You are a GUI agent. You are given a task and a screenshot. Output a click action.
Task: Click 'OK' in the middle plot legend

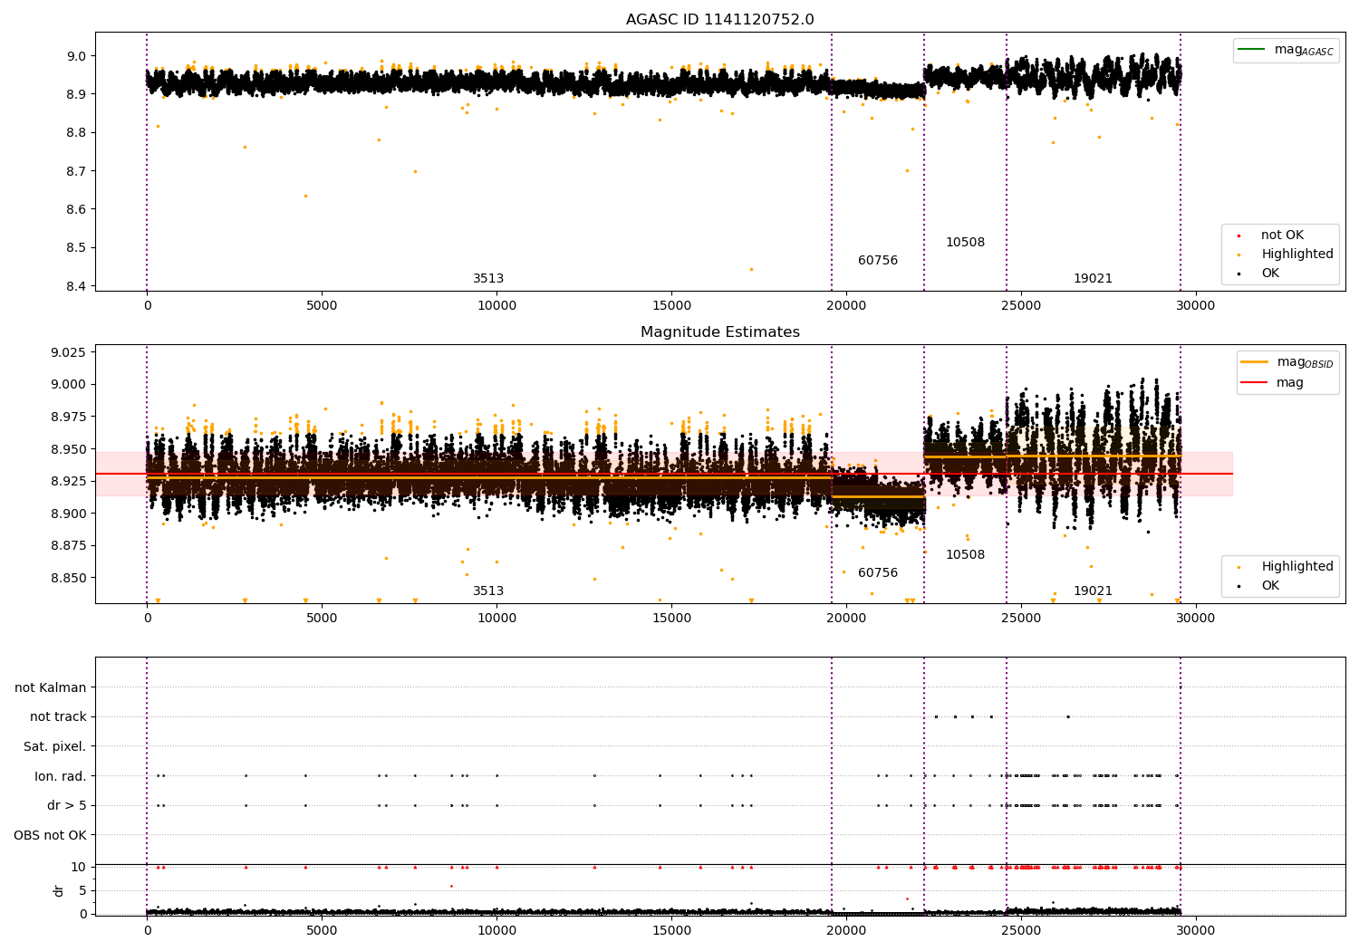pos(1270,586)
